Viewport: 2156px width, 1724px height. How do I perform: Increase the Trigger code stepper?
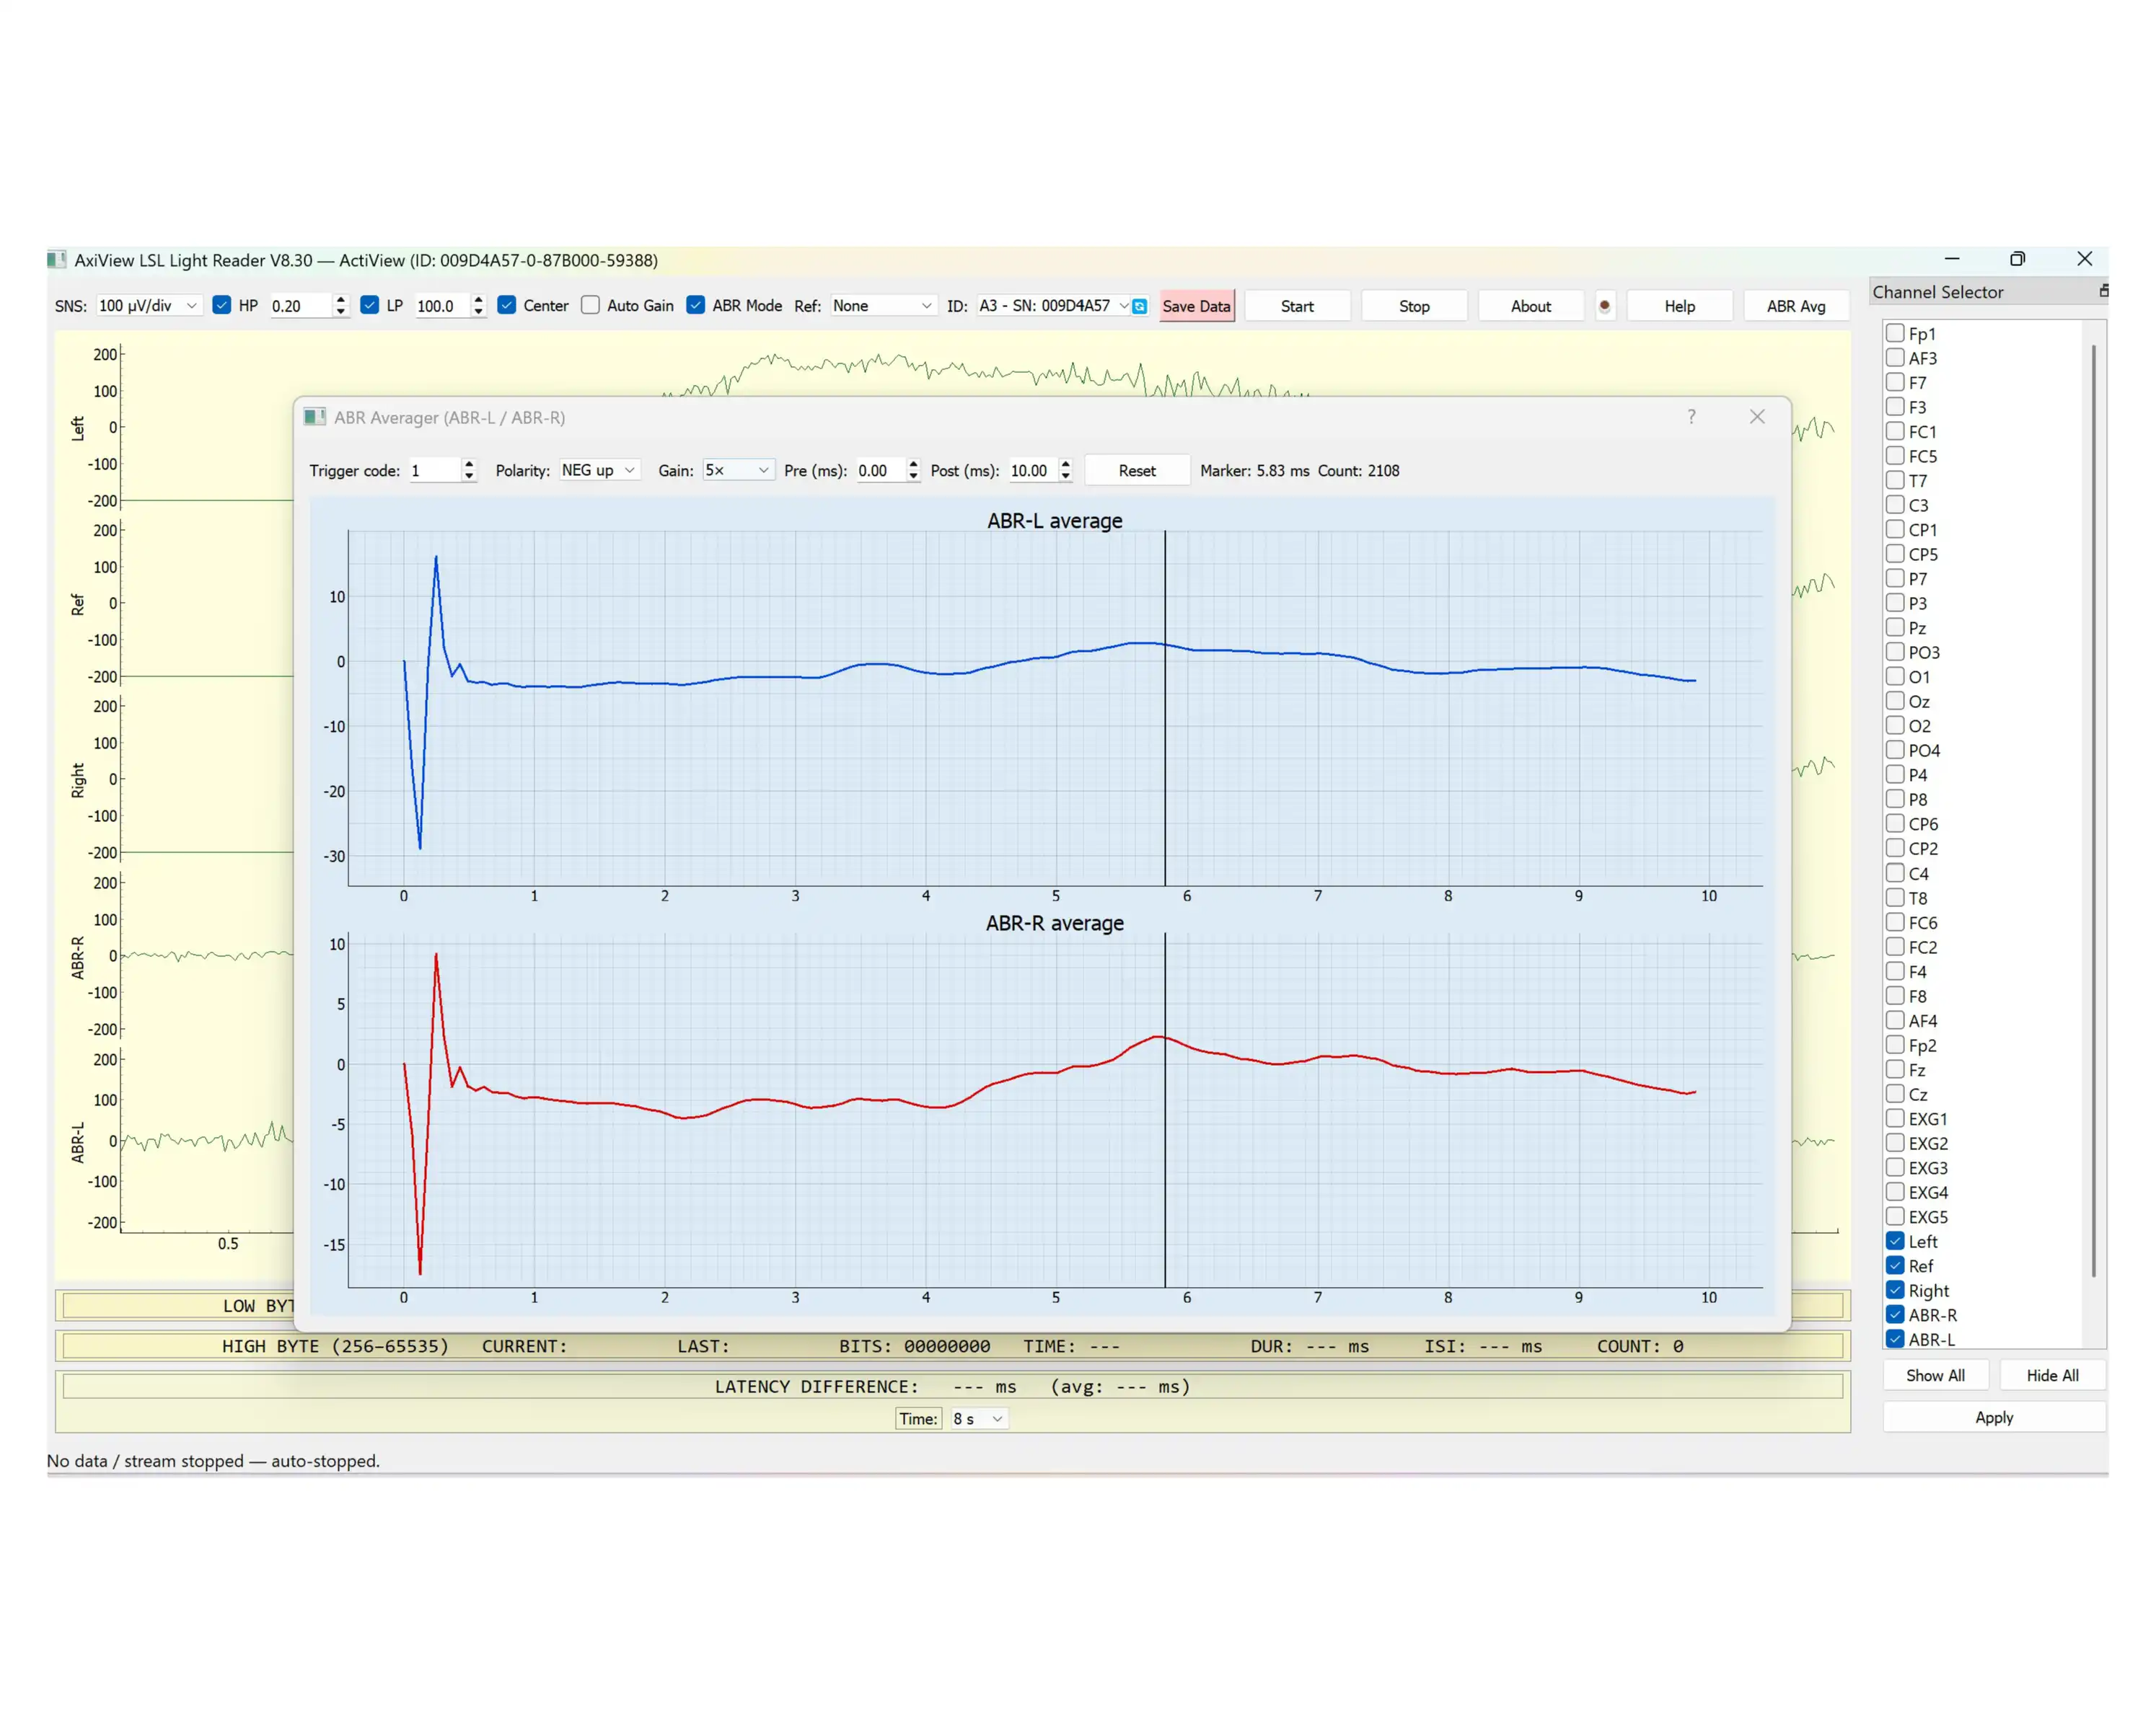469,465
